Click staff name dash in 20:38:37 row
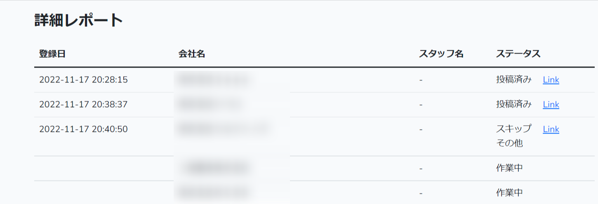Viewport: 598px width, 204px height. (x=421, y=105)
